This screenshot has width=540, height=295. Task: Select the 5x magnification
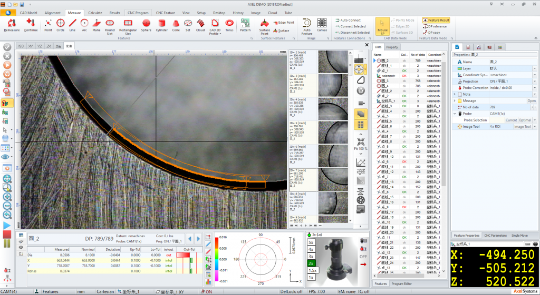(x=311, y=242)
